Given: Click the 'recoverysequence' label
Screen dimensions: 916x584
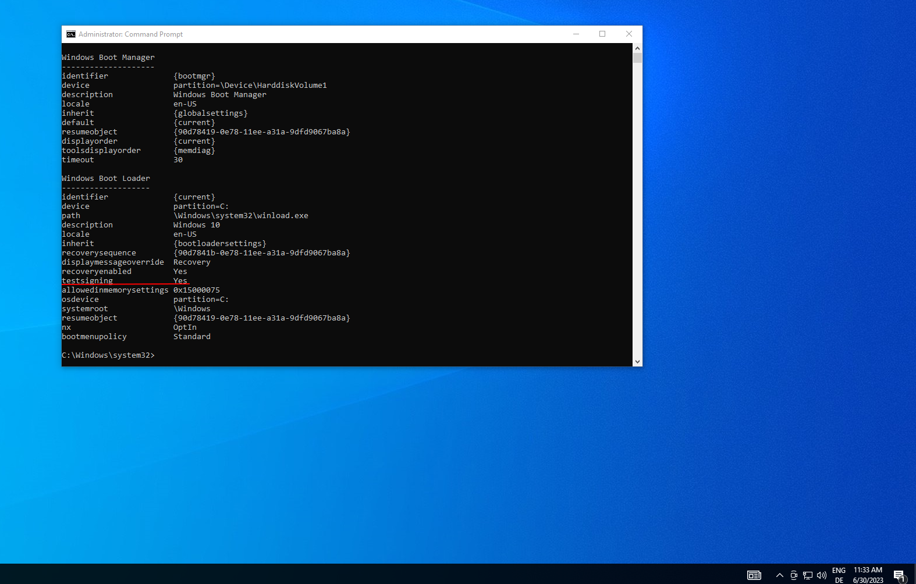Looking at the screenshot, I should coord(99,253).
